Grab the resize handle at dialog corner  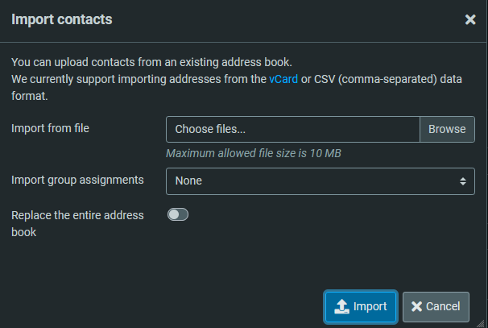click(x=481, y=322)
